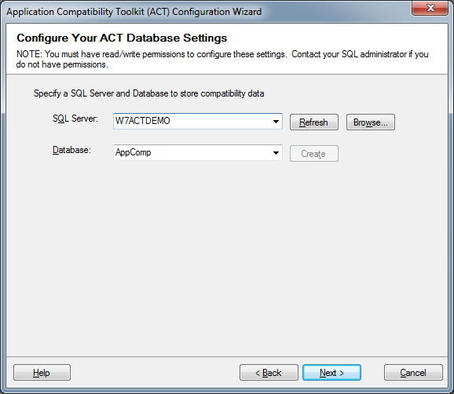Click the NOTE about read/write permissions
454x394 pixels.
click(222, 60)
